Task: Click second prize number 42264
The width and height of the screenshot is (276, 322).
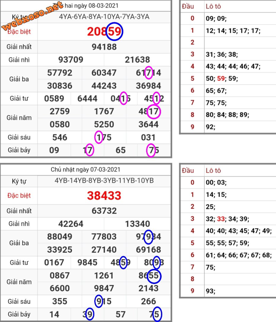Action: point(71,224)
